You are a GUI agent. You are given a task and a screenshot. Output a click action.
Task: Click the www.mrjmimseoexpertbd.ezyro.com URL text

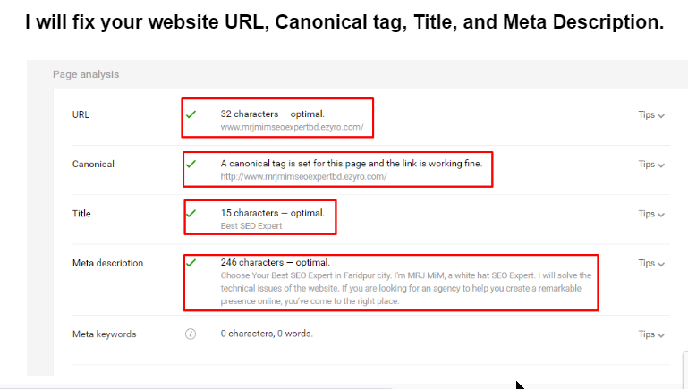click(292, 128)
